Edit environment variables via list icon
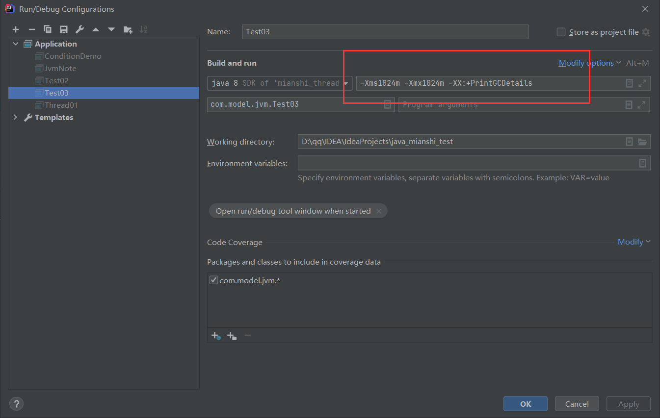The width and height of the screenshot is (660, 418). [642, 163]
